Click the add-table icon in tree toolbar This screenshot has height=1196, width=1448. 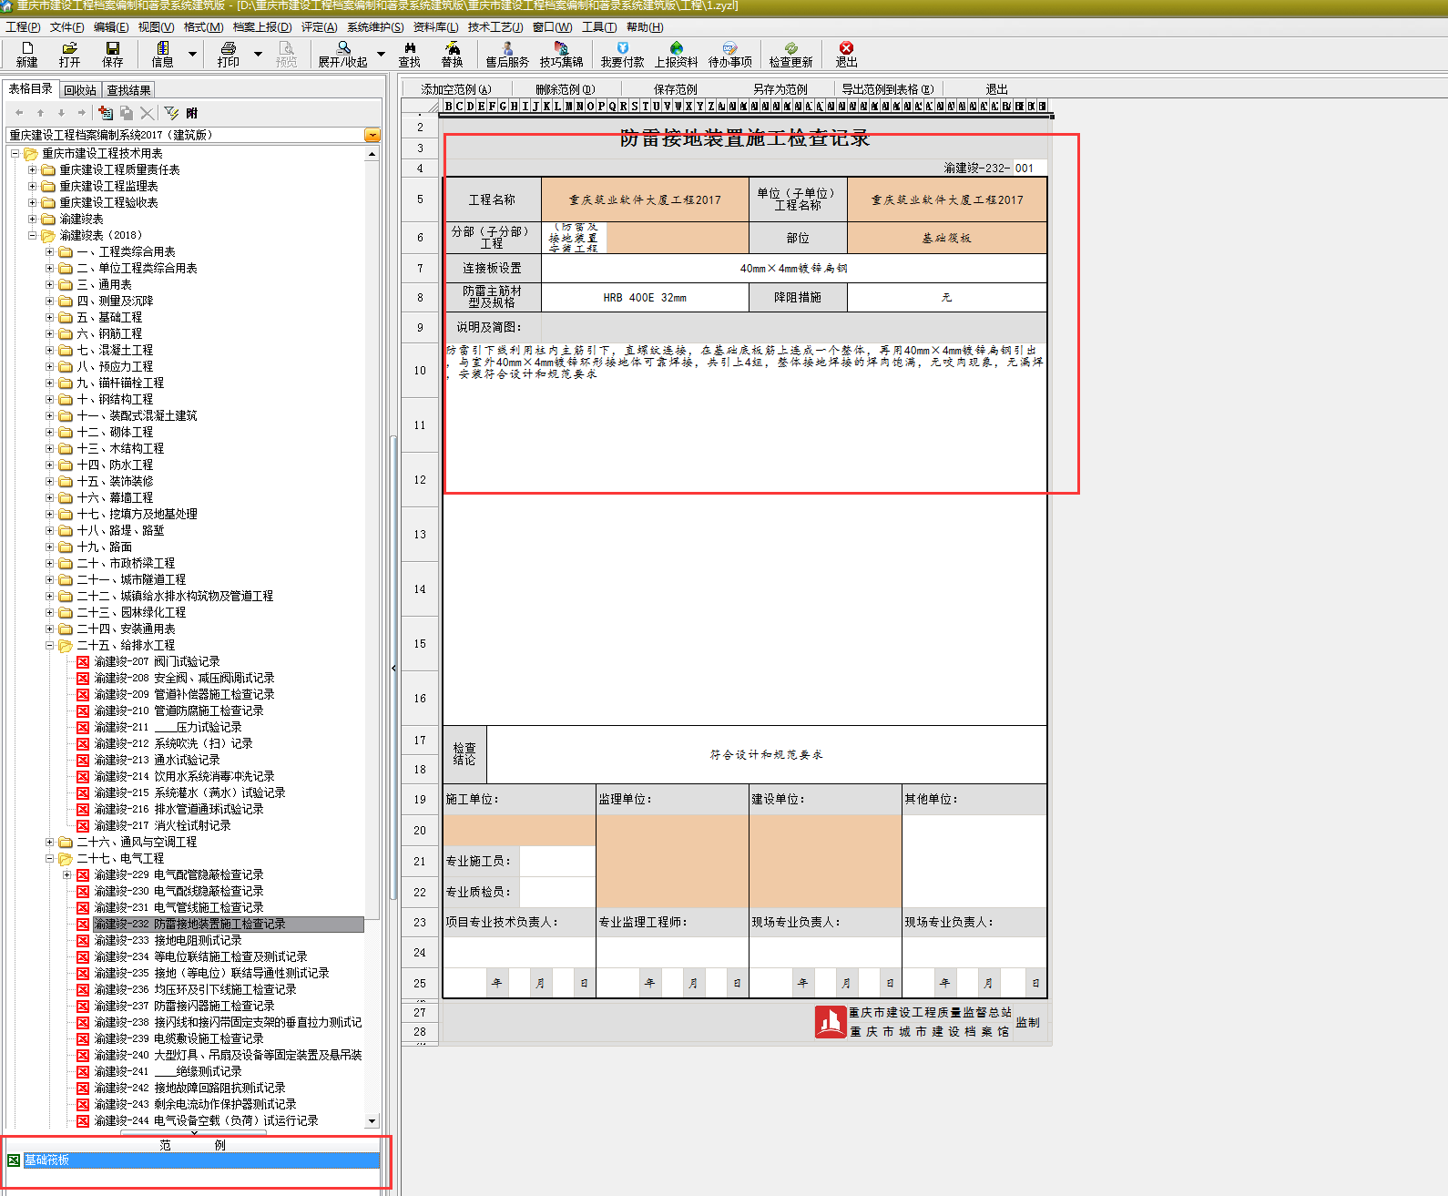click(106, 113)
